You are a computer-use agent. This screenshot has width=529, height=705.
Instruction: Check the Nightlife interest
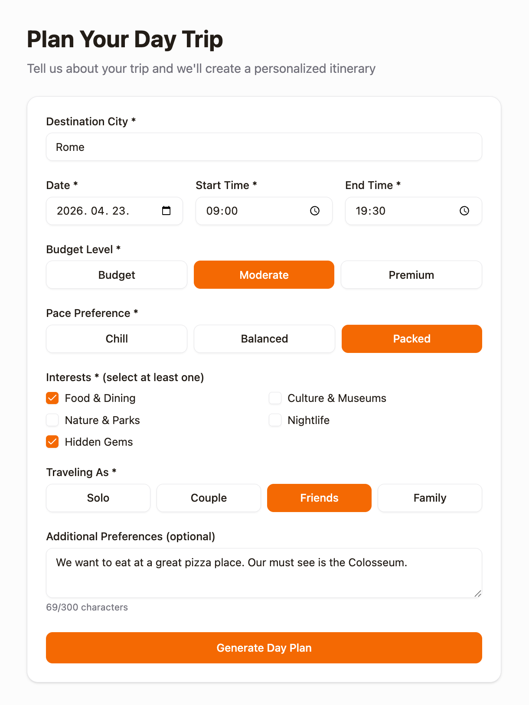click(x=275, y=420)
